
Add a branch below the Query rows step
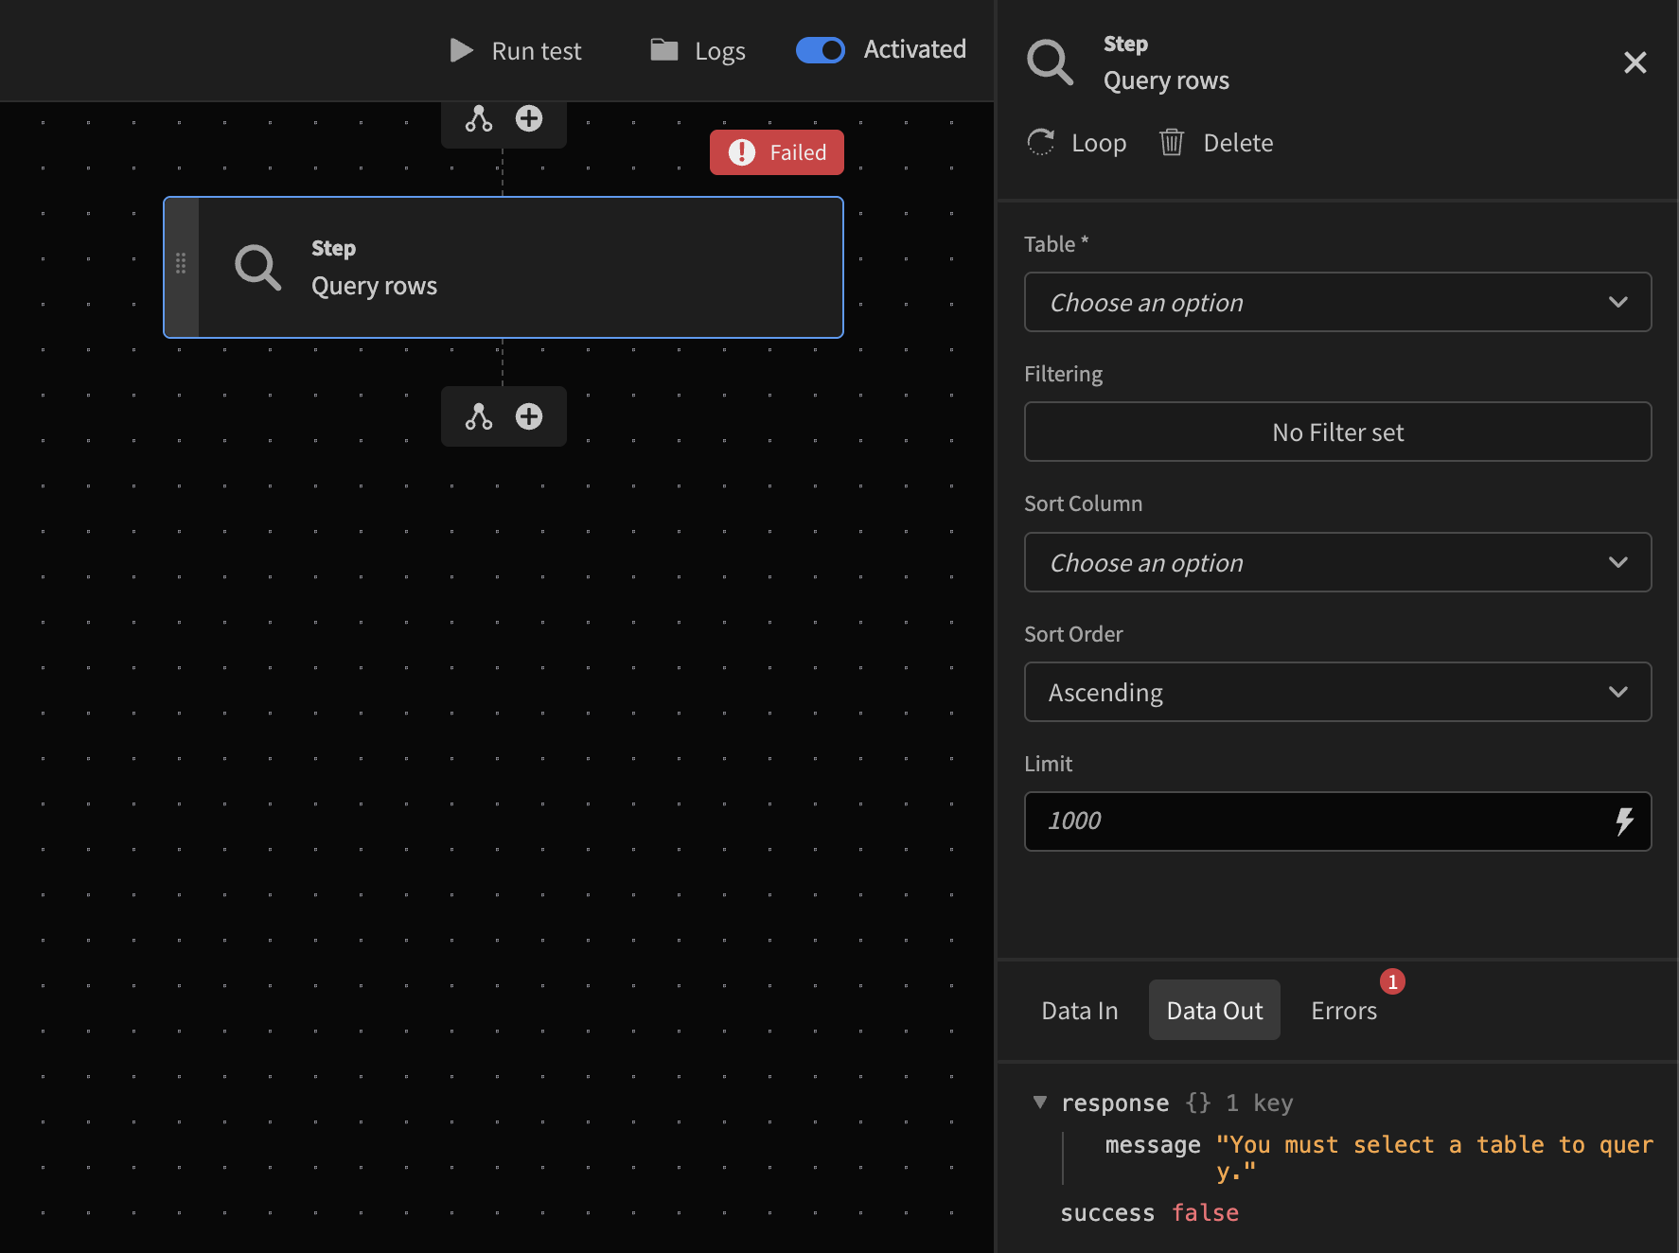(x=479, y=416)
